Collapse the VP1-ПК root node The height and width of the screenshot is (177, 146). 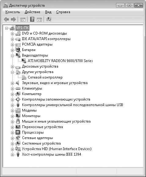pyautogui.click(x=6, y=28)
